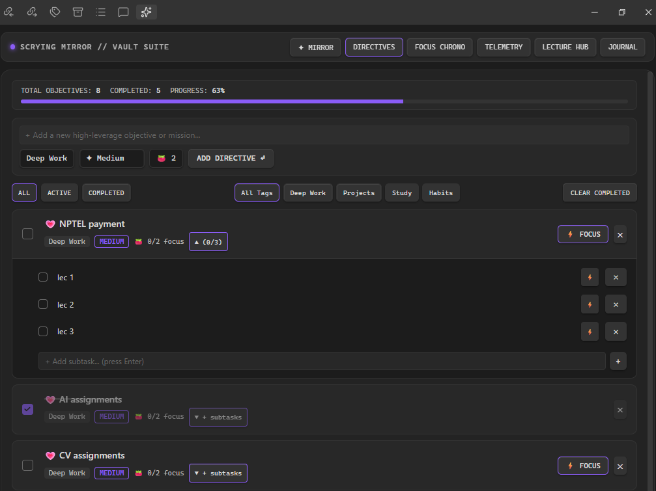Image resolution: width=656 pixels, height=491 pixels.
Task: Click the plus button to add subtask
Action: click(x=618, y=361)
